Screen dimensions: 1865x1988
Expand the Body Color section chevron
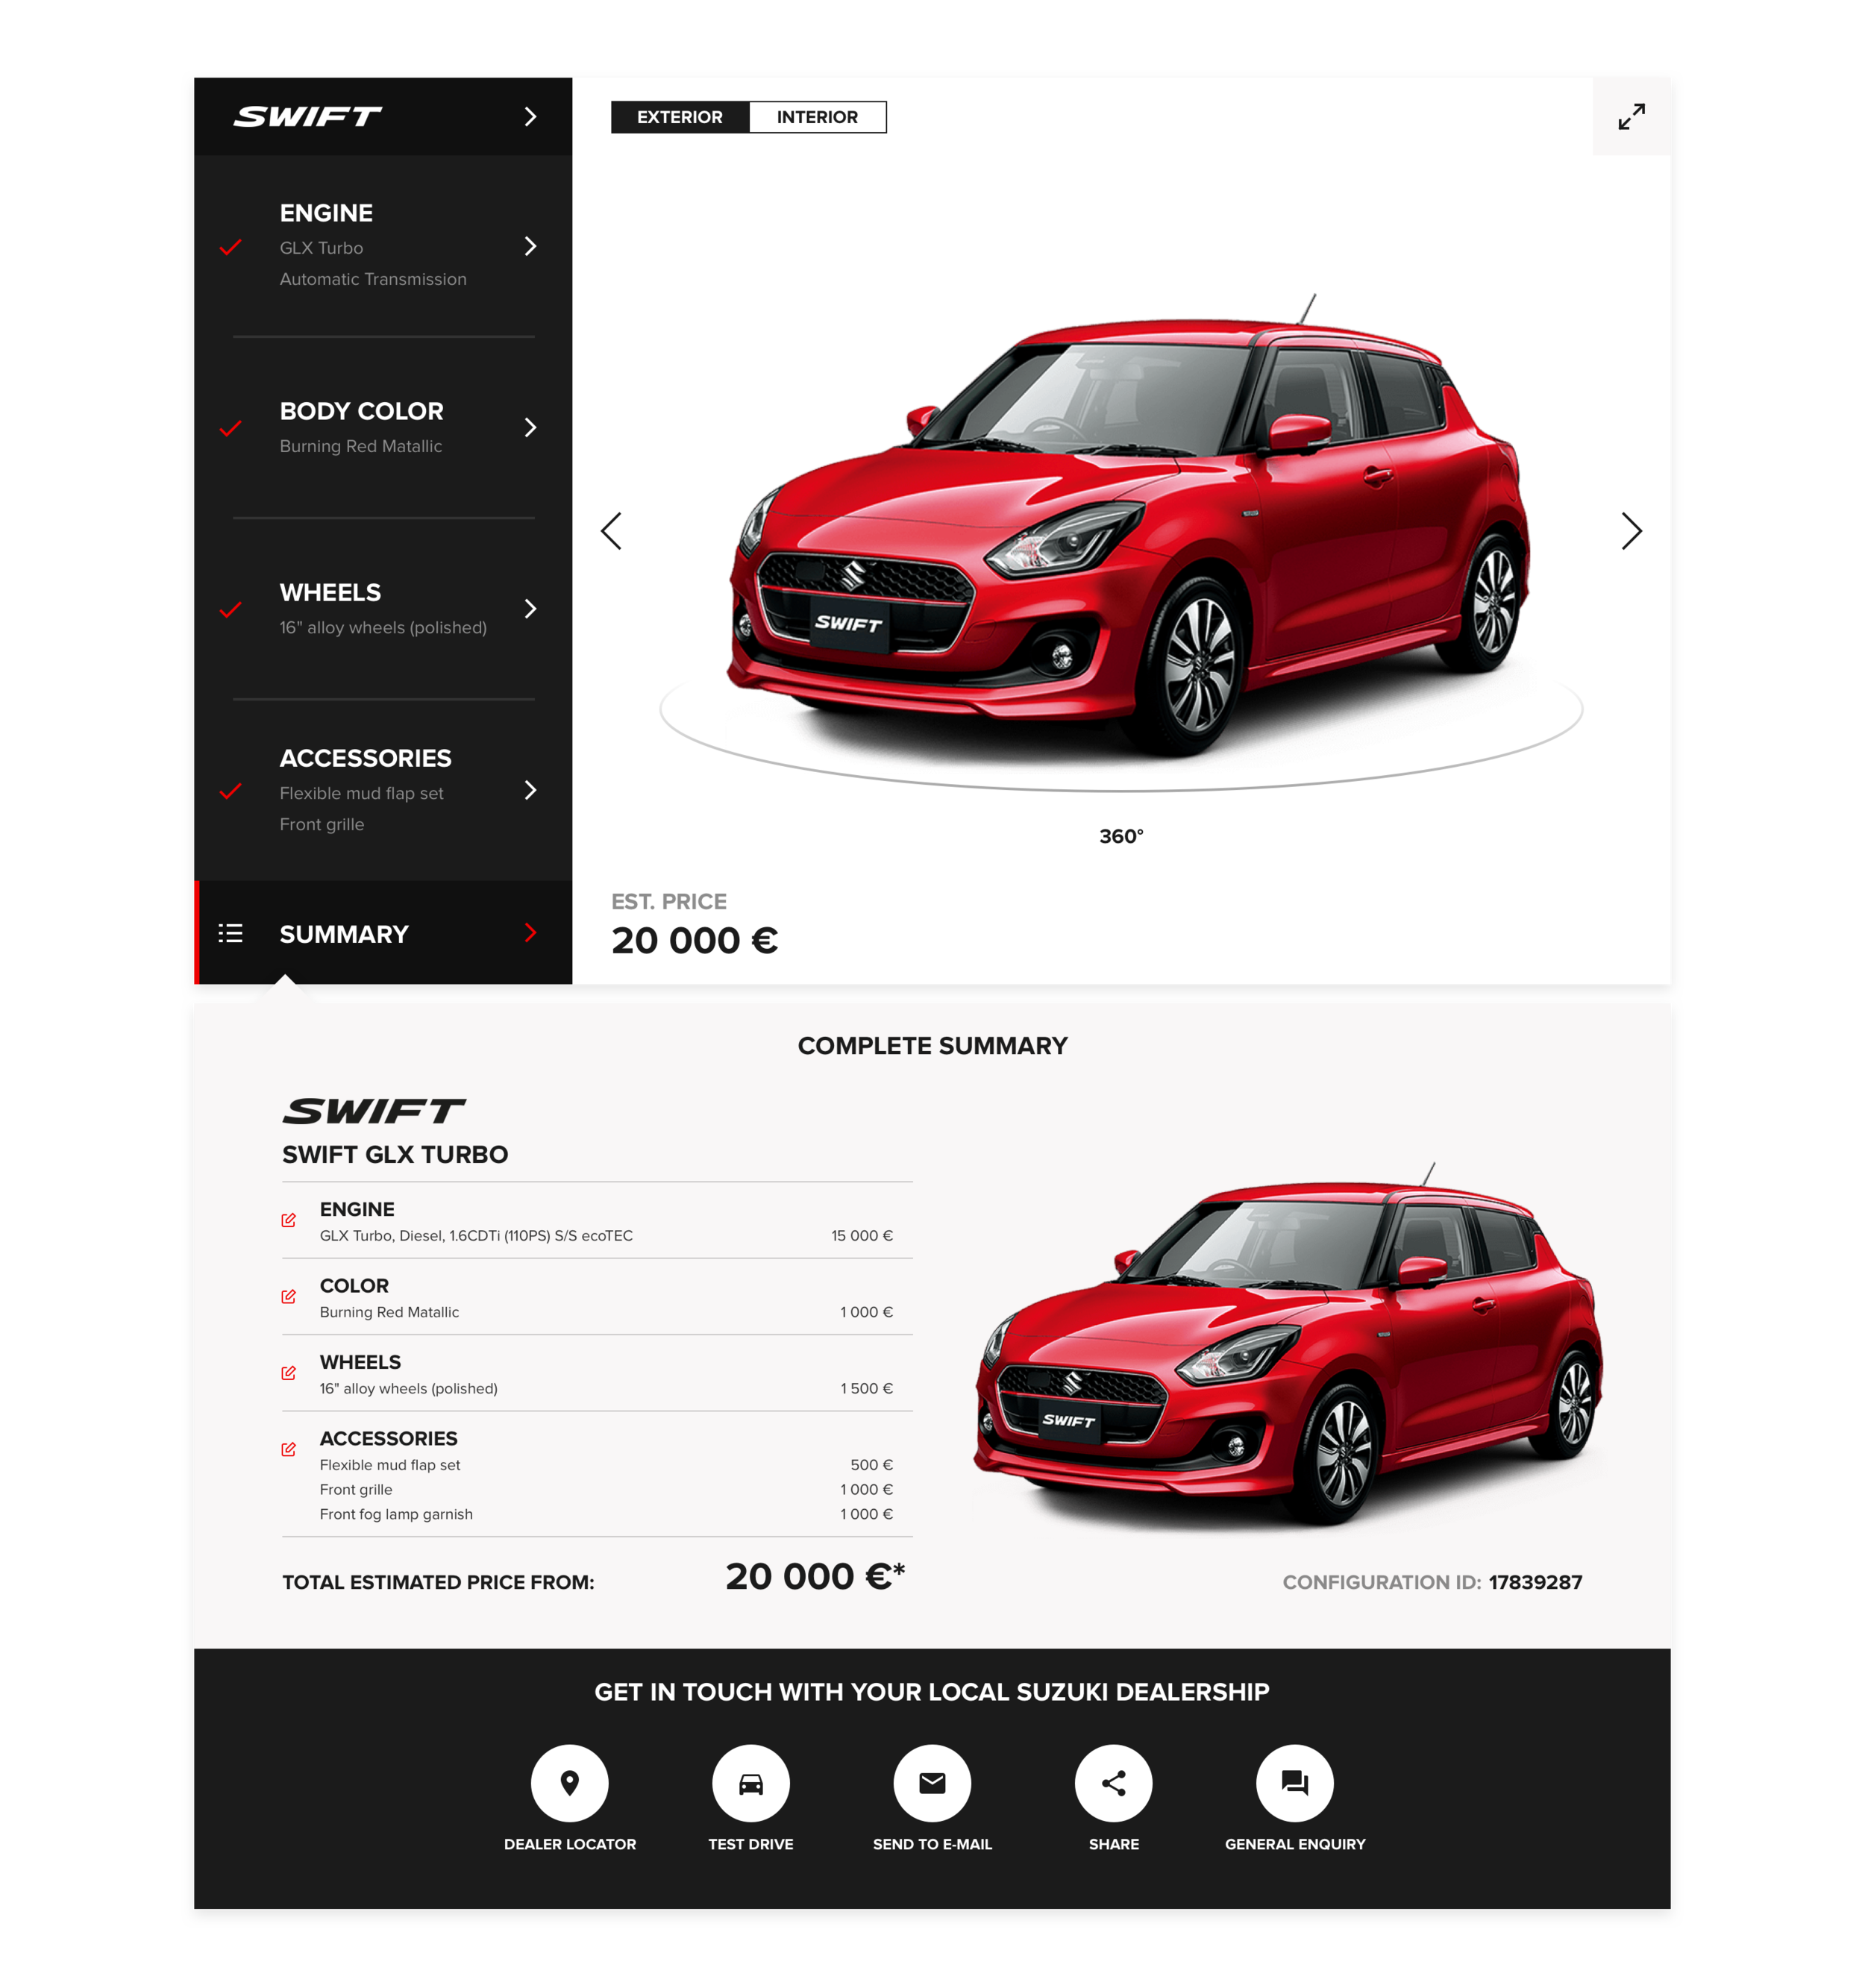530,428
